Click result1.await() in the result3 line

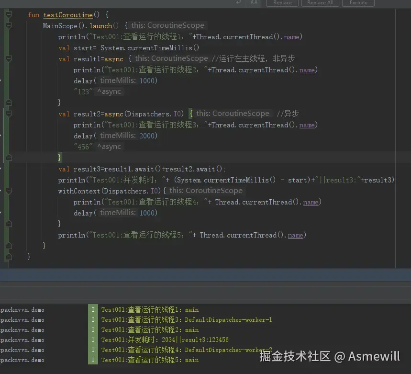133,169
